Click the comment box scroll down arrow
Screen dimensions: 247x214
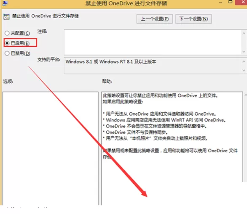pyautogui.click(x=244, y=52)
